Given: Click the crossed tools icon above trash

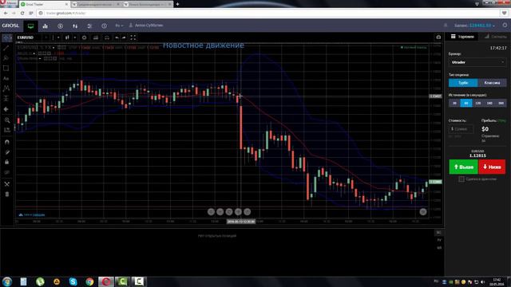Looking at the screenshot, I should pyautogui.click(x=7, y=184).
